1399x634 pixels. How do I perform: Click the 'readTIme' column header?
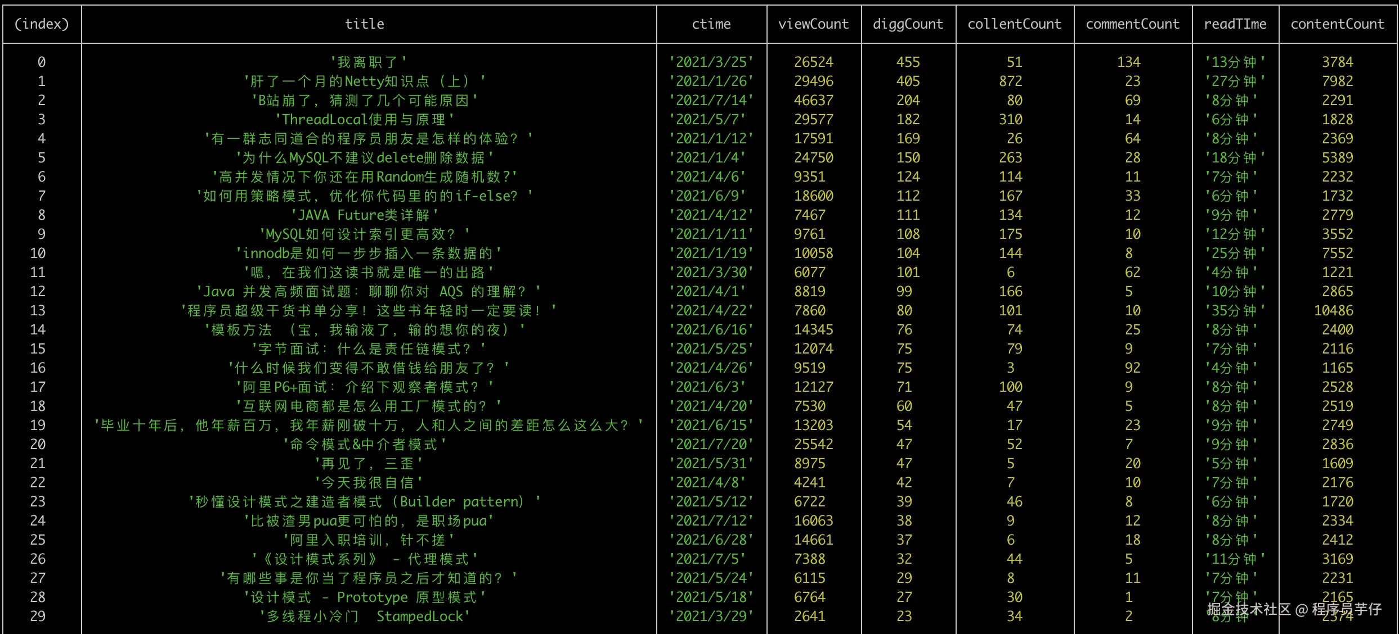(x=1235, y=24)
